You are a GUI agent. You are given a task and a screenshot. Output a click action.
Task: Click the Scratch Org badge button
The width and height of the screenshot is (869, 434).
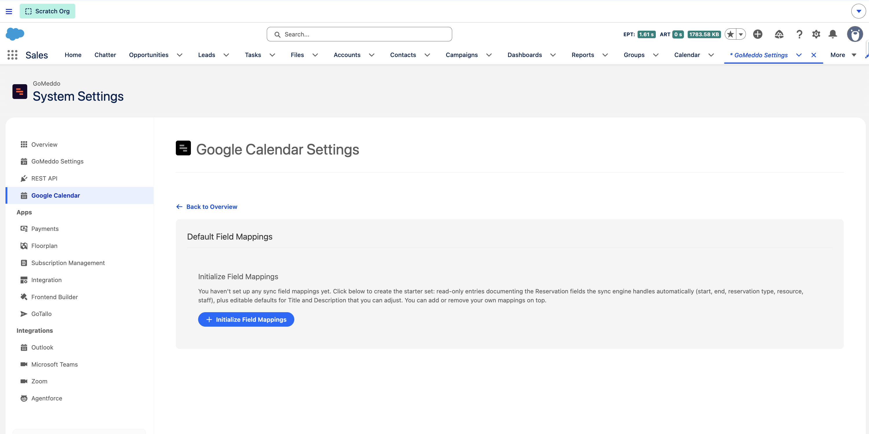point(47,11)
